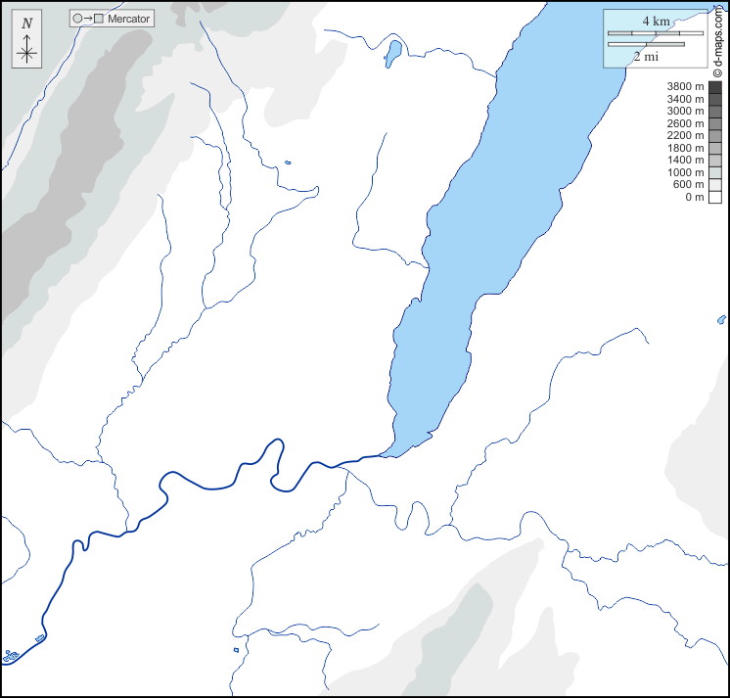Select the 1000 m elevation swatch
Image resolution: width=730 pixels, height=698 pixels.
[715, 172]
